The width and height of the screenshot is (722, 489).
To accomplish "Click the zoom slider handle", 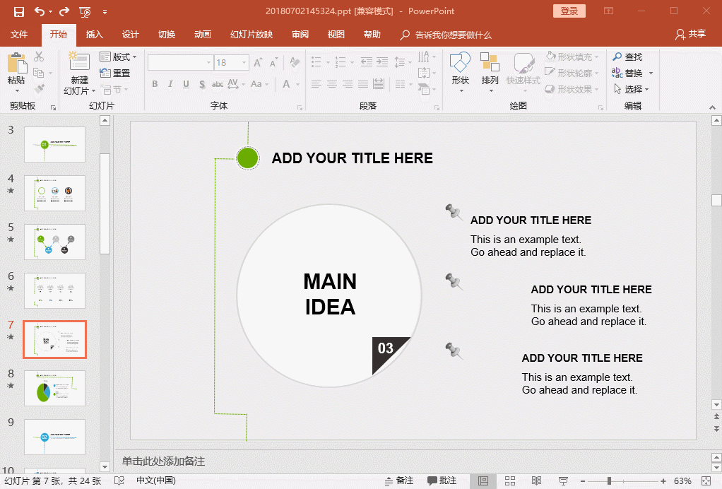I will [x=609, y=481].
